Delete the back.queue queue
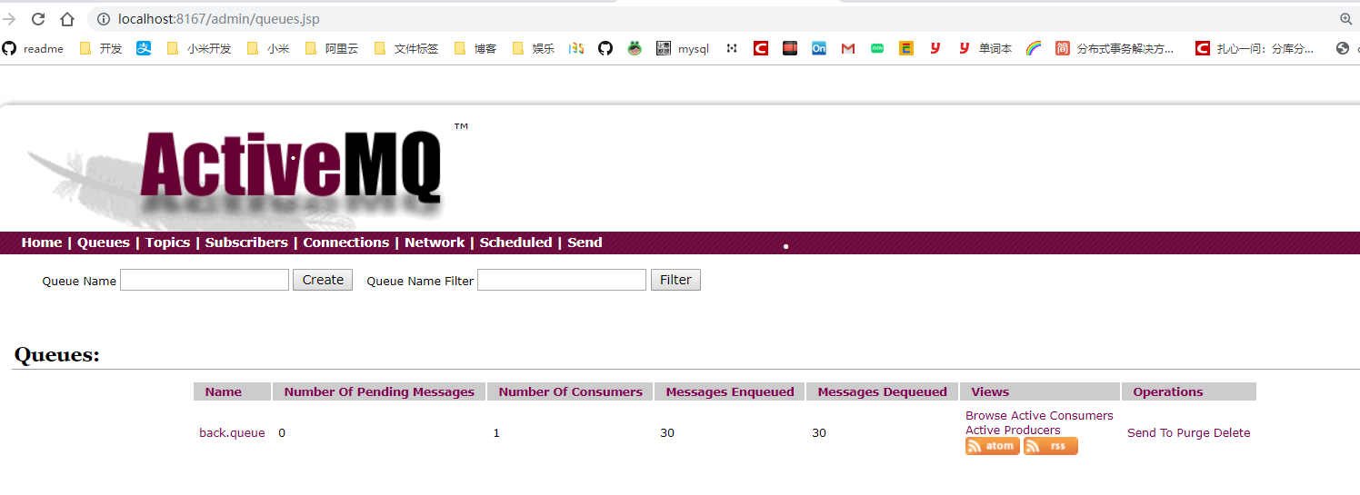1360x495 pixels. pos(1233,433)
